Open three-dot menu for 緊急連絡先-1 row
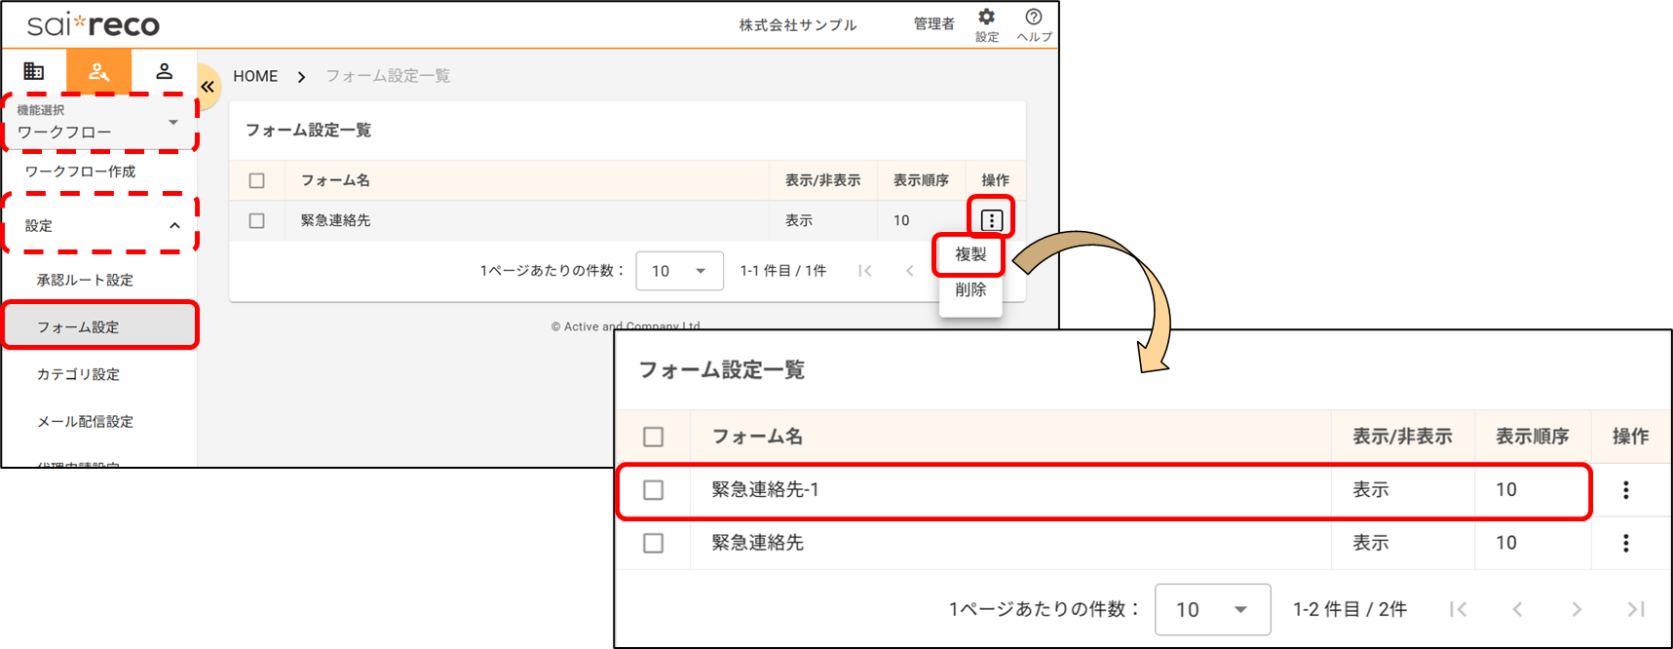 [x=1625, y=490]
